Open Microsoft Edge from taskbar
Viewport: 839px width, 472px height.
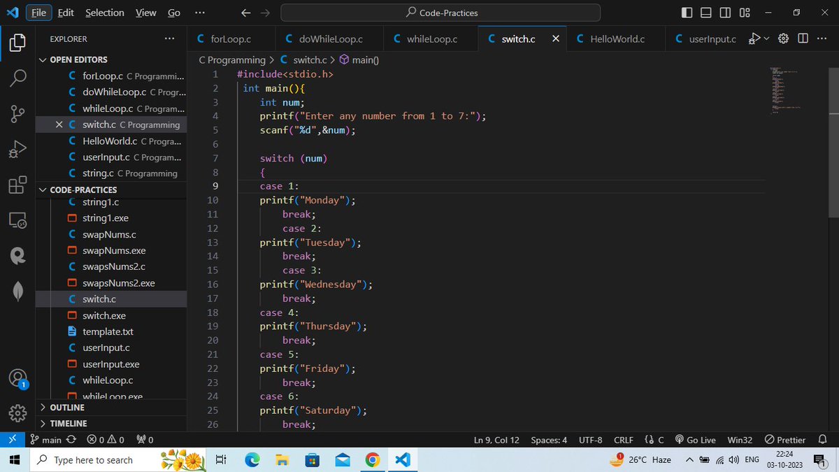coord(252,459)
